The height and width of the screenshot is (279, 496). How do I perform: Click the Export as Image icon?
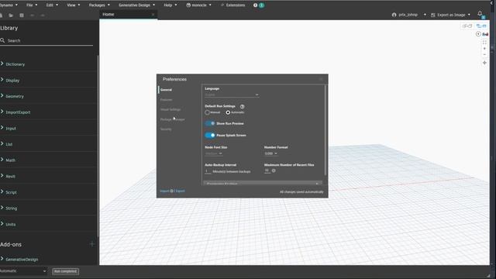coord(433,15)
